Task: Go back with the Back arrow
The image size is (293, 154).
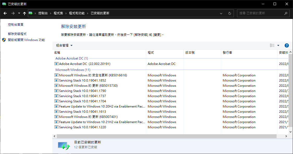Action: (x=5, y=13)
